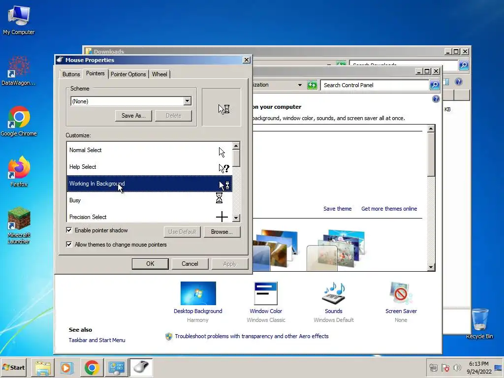Image resolution: width=504 pixels, height=378 pixels.
Task: Click the Action Center flag tray icon
Action: coord(445,367)
